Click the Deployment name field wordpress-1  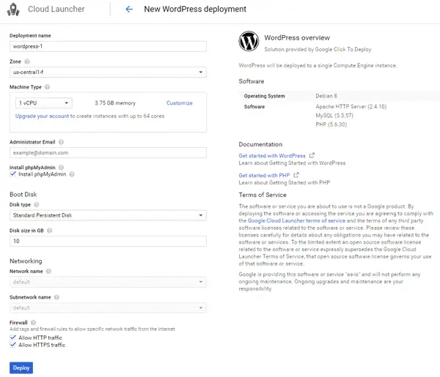(x=108, y=47)
